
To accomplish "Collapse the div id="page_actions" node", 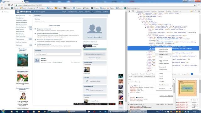I will click(147, 35).
